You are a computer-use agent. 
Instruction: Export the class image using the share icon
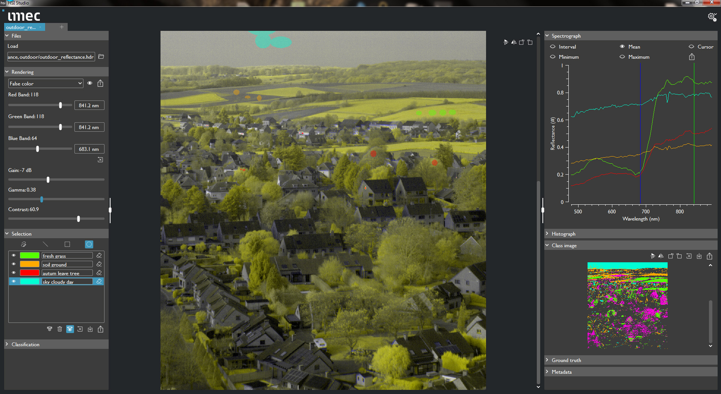[709, 256]
